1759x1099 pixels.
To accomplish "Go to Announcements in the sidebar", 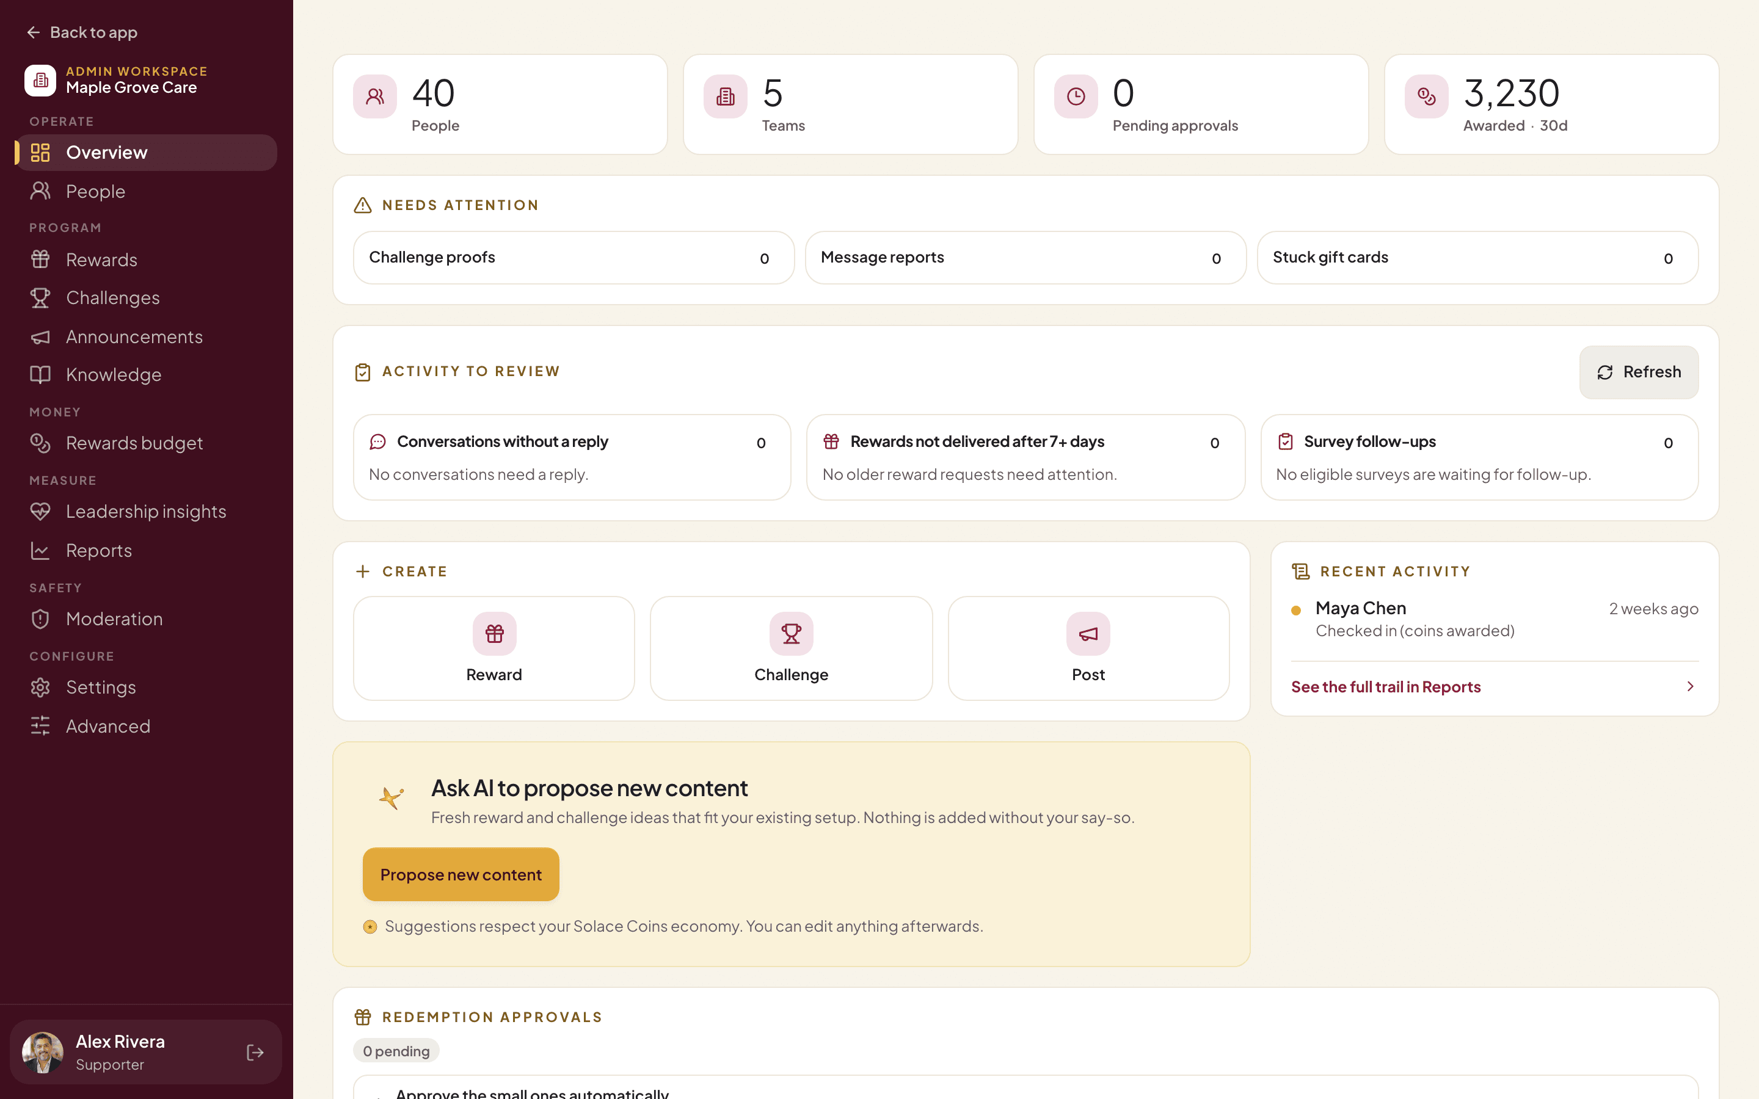I will (146, 336).
